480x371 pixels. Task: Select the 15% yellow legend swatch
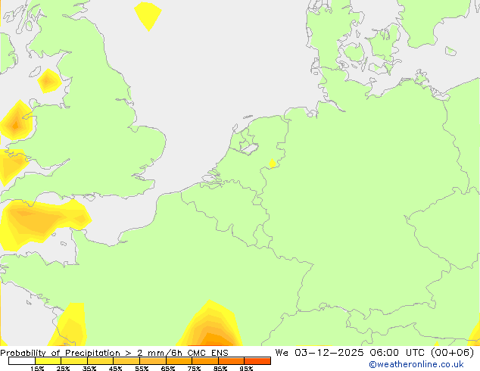[48, 361]
